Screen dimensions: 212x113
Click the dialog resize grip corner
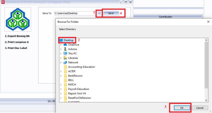click(x=210, y=111)
